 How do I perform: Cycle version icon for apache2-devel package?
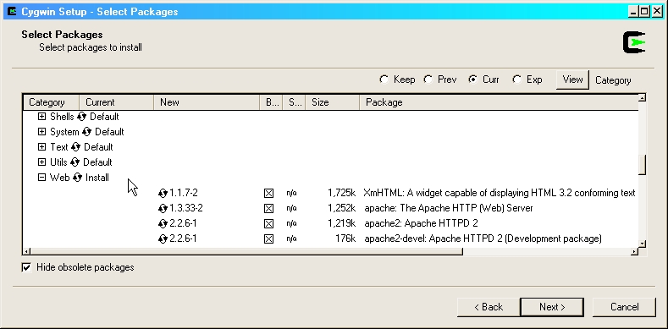pyautogui.click(x=163, y=239)
